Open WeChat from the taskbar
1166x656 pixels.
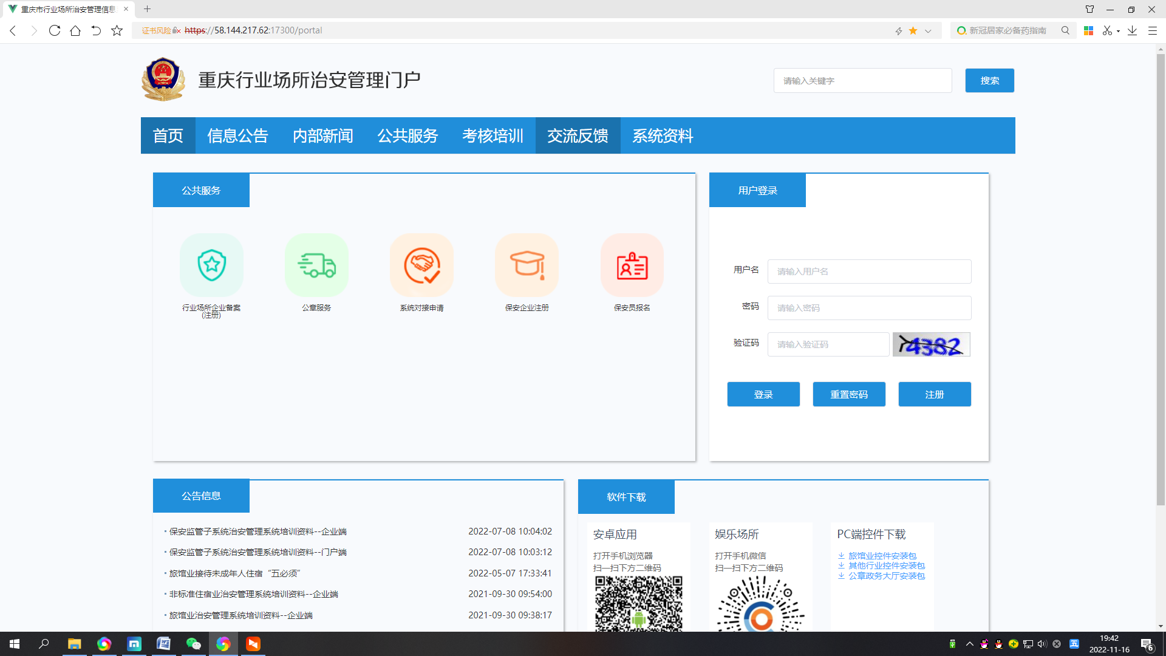tap(193, 644)
